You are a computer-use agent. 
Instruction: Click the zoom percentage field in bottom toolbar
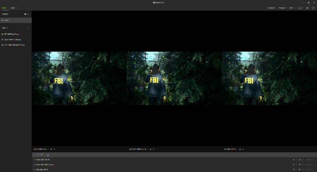[41, 155]
